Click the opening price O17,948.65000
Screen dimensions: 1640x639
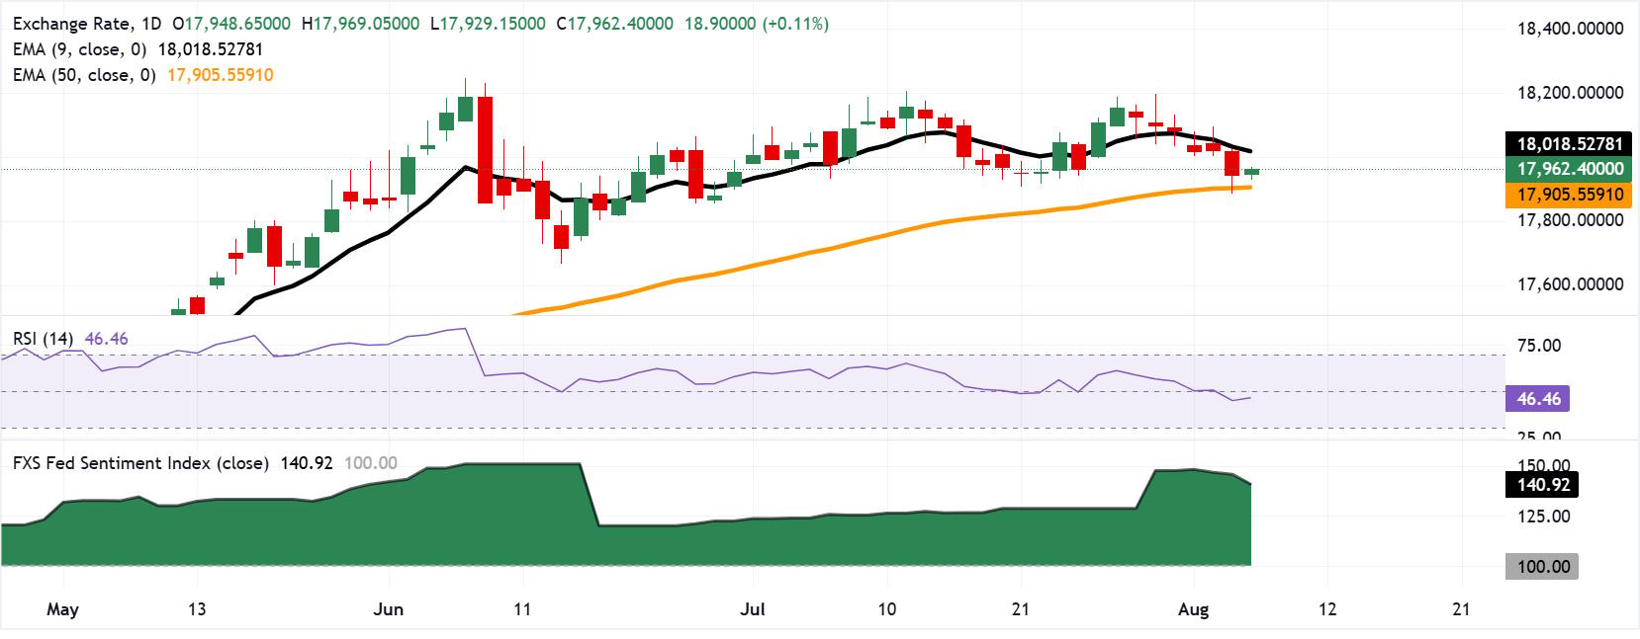click(x=231, y=24)
